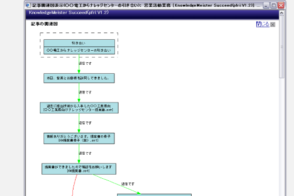
Task: Click the 記事の関連図 heading
Action: (x=44, y=24)
